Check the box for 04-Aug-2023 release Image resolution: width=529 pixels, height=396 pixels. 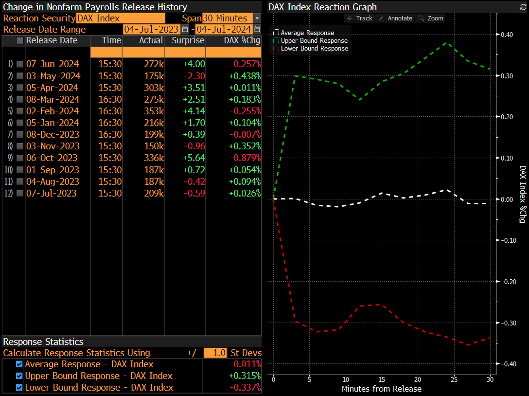tap(20, 181)
